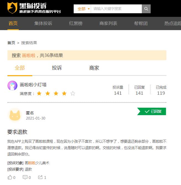
Task: Click 搜索结果 breadcrumb text
Action: (29, 43)
